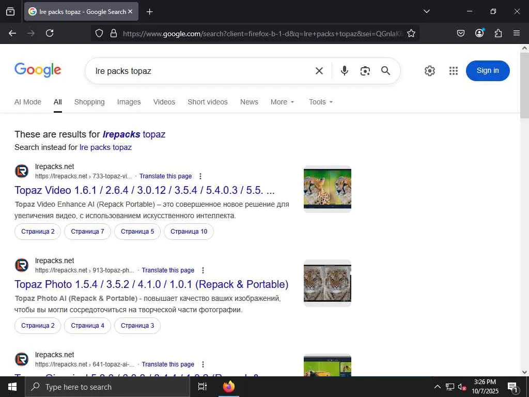
Task: Open the muted volume tray icon
Action: pyautogui.click(x=462, y=387)
